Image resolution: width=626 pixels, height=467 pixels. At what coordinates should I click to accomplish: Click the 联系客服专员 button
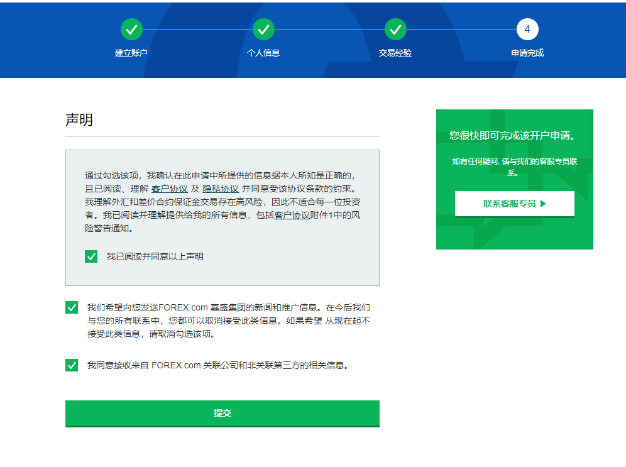coord(515,204)
